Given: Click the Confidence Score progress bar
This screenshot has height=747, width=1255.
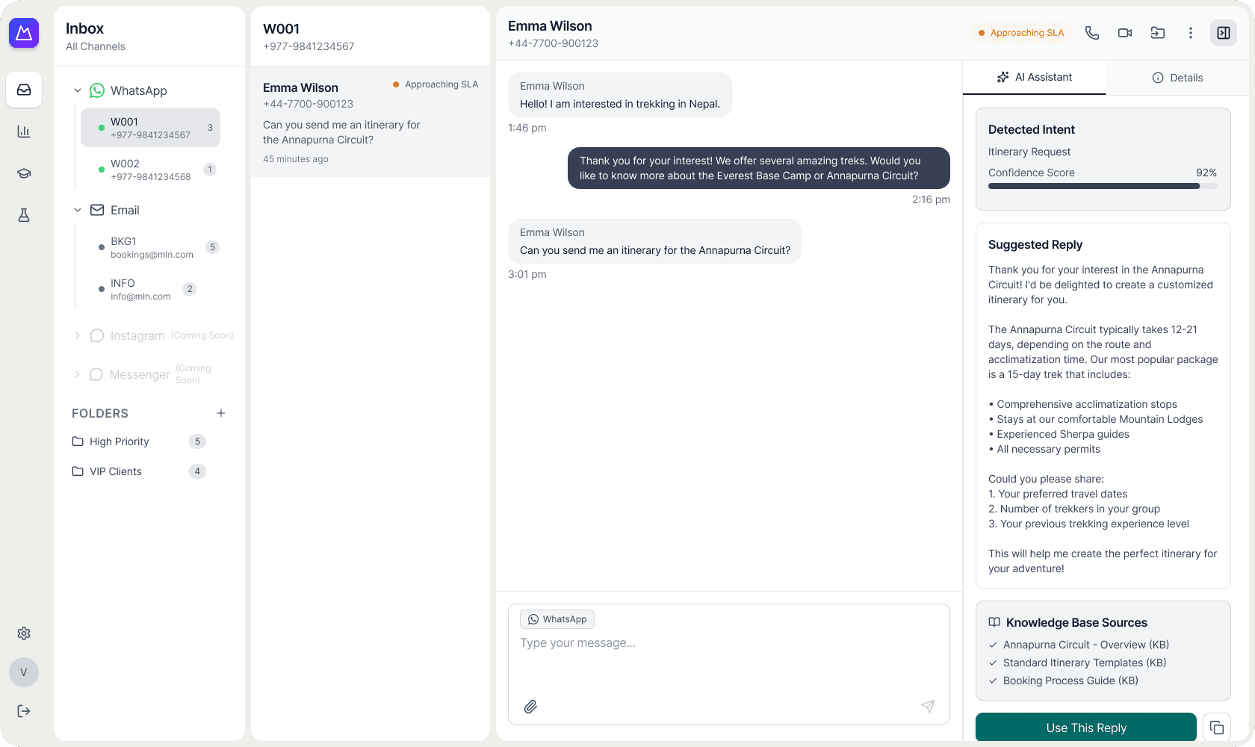Looking at the screenshot, I should [x=1103, y=186].
